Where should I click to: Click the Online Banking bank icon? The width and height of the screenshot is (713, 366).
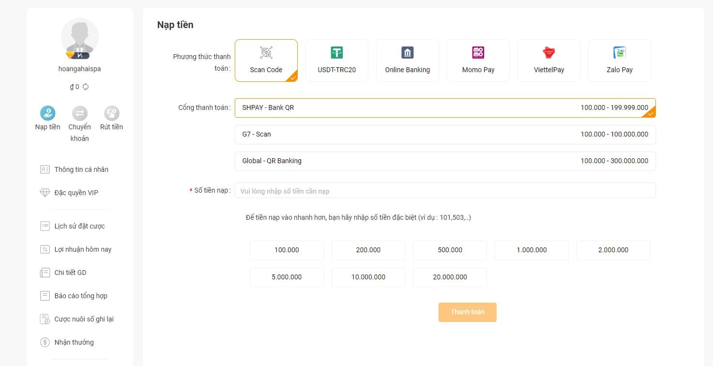408,53
